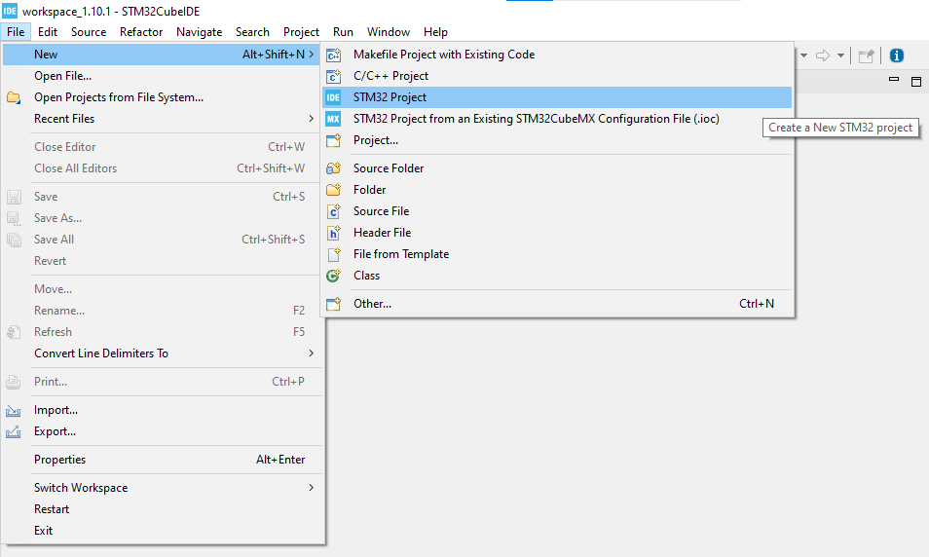Expand Convert Line Delimiters To submenu

pyautogui.click(x=311, y=353)
